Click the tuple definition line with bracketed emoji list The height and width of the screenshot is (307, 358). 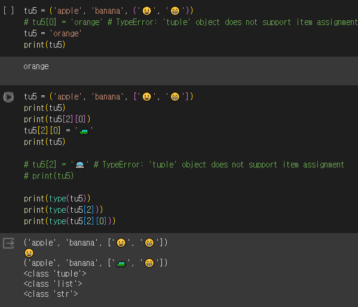(108, 97)
